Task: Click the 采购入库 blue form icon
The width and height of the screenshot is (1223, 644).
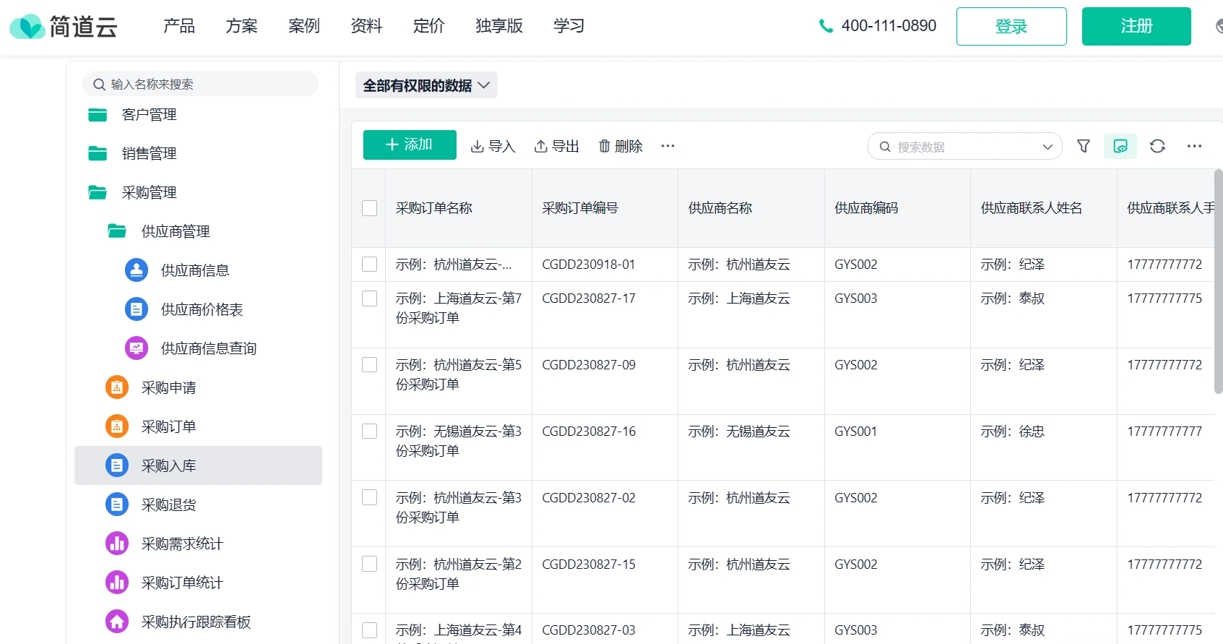Action: [x=117, y=465]
